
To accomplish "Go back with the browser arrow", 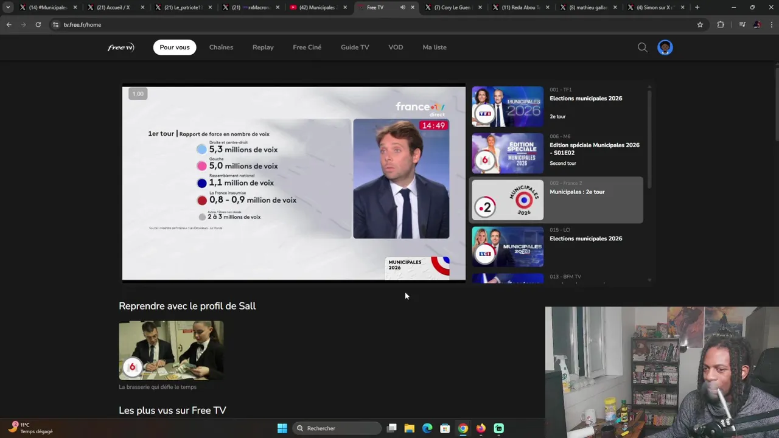I will (x=9, y=24).
